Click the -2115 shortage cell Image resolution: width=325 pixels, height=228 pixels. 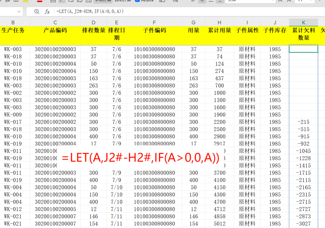[303, 180]
